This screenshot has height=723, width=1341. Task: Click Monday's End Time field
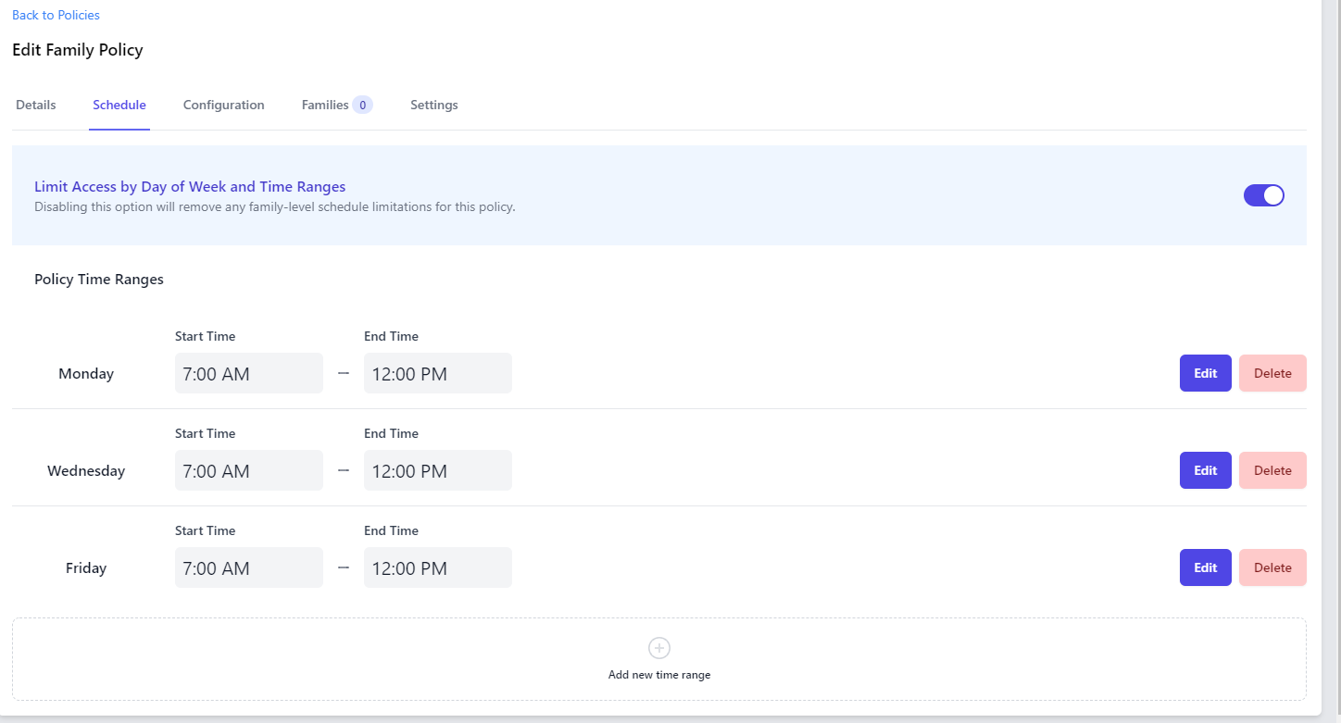pyautogui.click(x=438, y=373)
